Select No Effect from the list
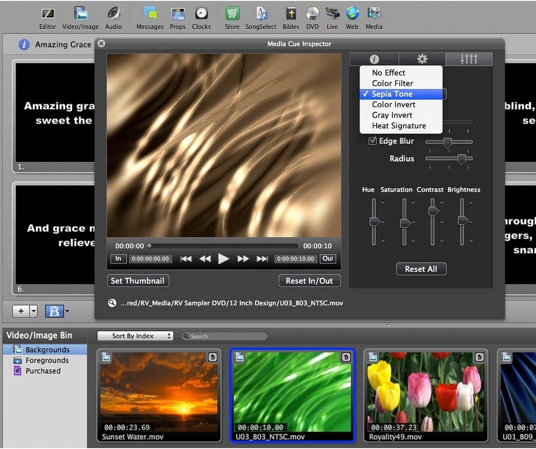 (389, 72)
